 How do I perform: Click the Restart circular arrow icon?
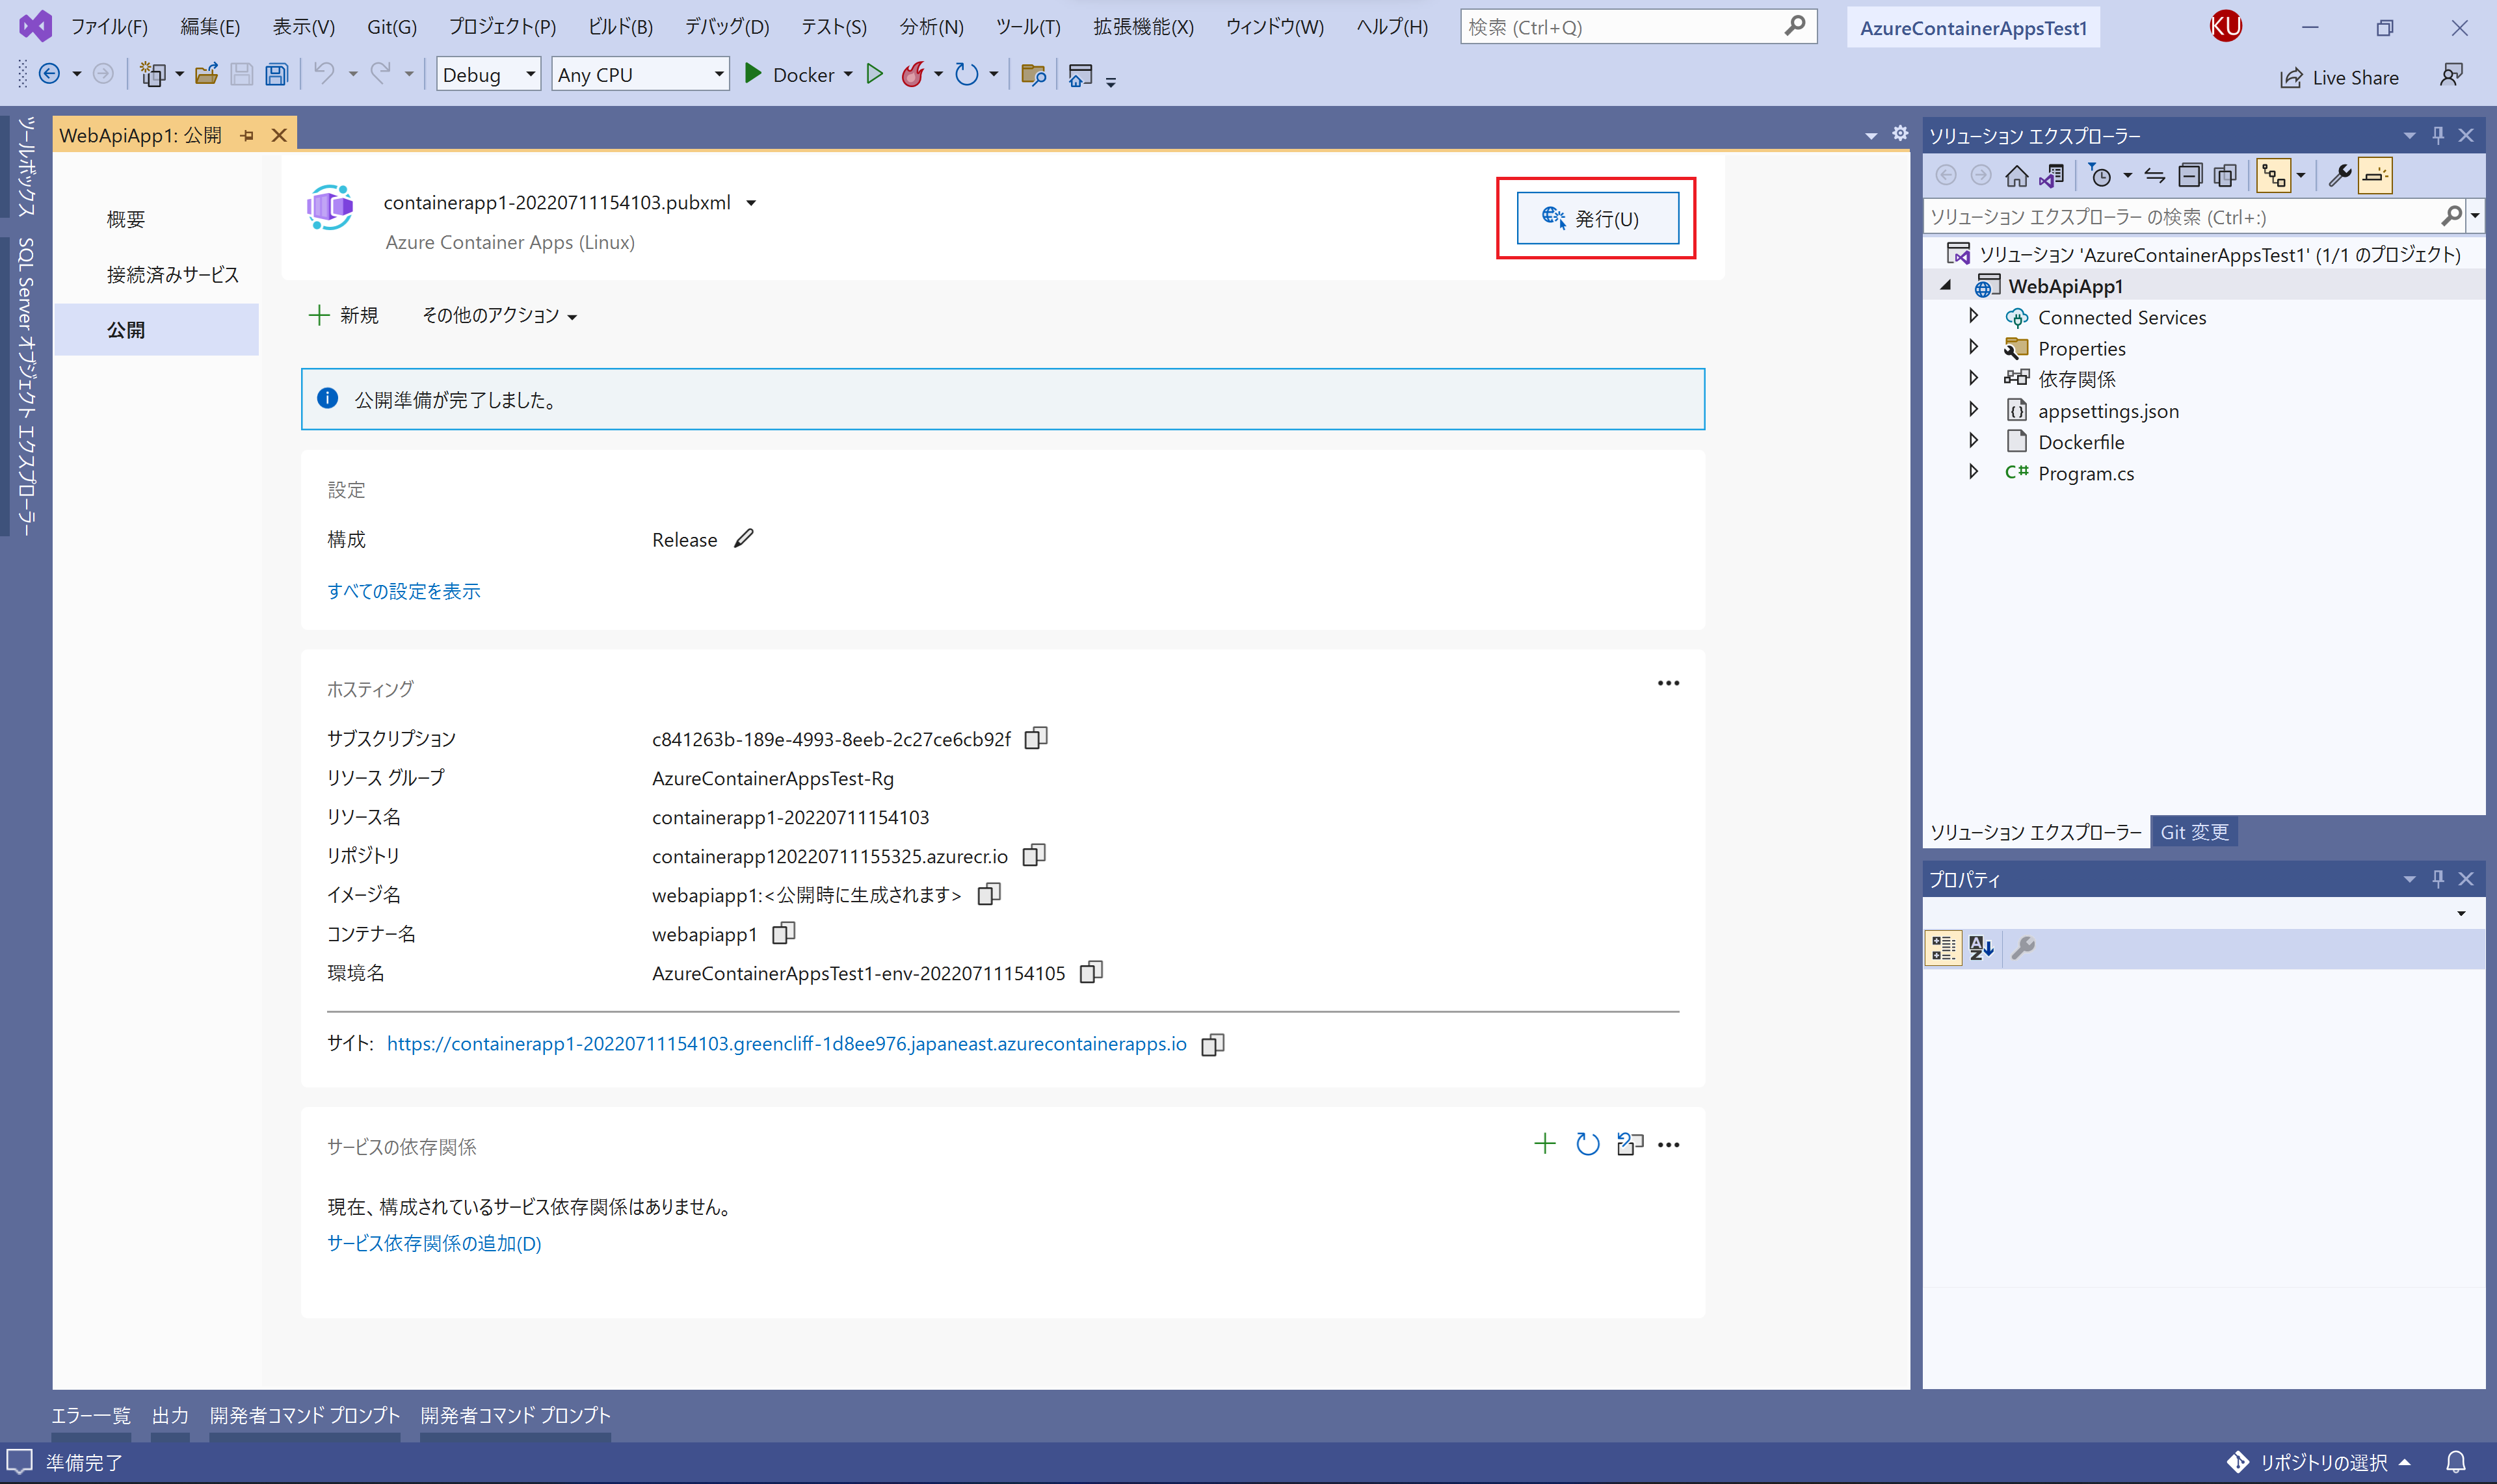pyautogui.click(x=966, y=74)
